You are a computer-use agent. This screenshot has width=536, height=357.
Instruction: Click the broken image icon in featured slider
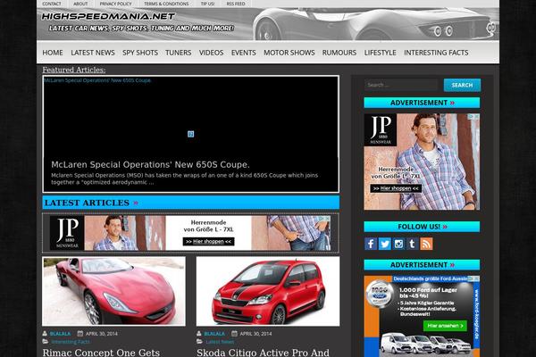point(191,134)
